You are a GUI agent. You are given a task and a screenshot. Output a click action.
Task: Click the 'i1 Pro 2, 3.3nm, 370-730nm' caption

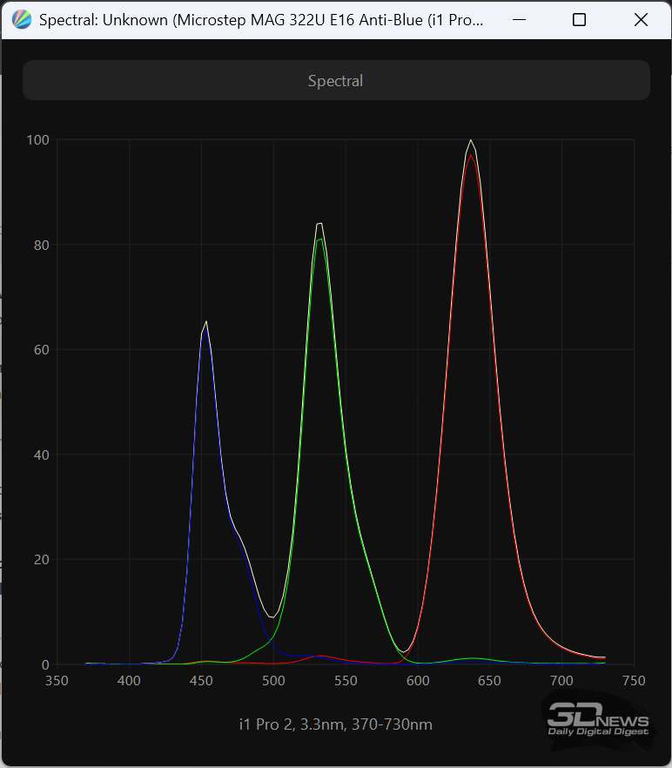point(335,724)
